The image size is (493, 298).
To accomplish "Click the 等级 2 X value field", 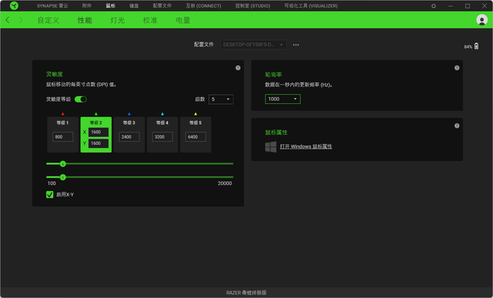I will (x=99, y=132).
